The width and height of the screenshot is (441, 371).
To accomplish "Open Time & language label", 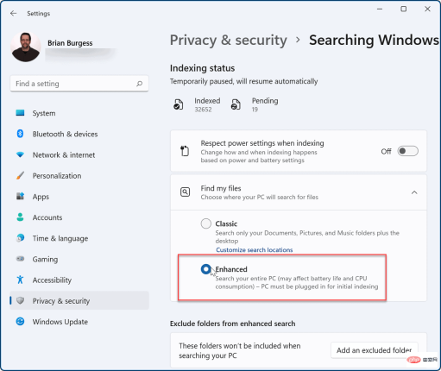I will tap(60, 238).
